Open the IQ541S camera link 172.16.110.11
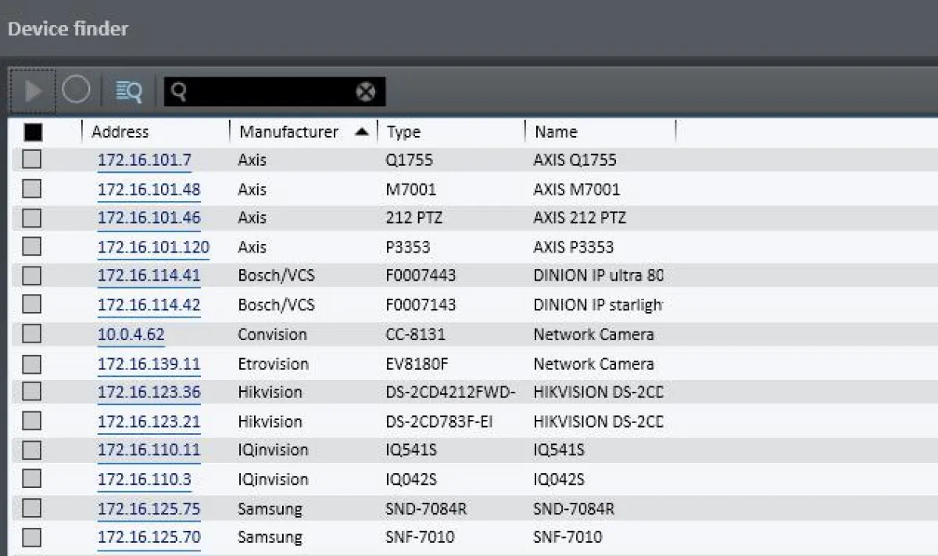This screenshot has height=556, width=938. (x=149, y=450)
